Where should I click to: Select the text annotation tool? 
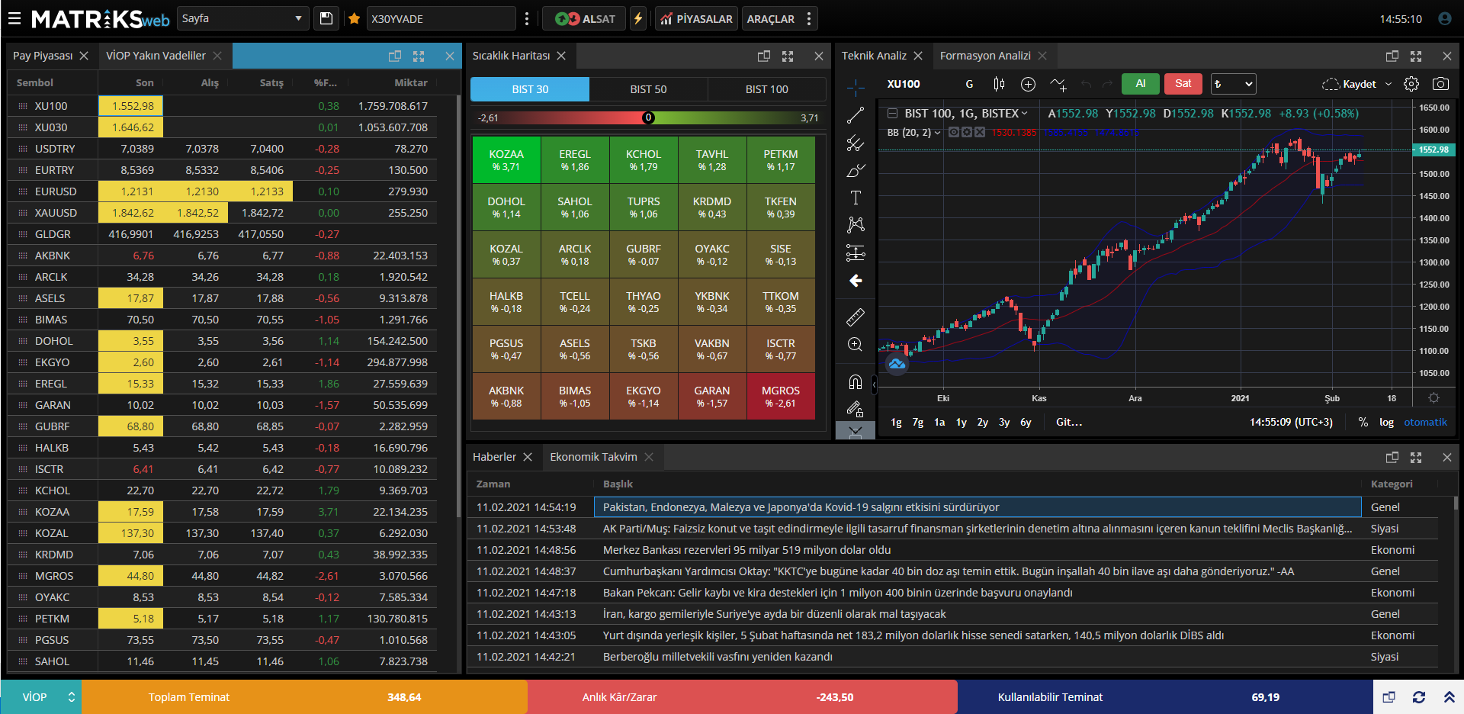[x=856, y=198]
